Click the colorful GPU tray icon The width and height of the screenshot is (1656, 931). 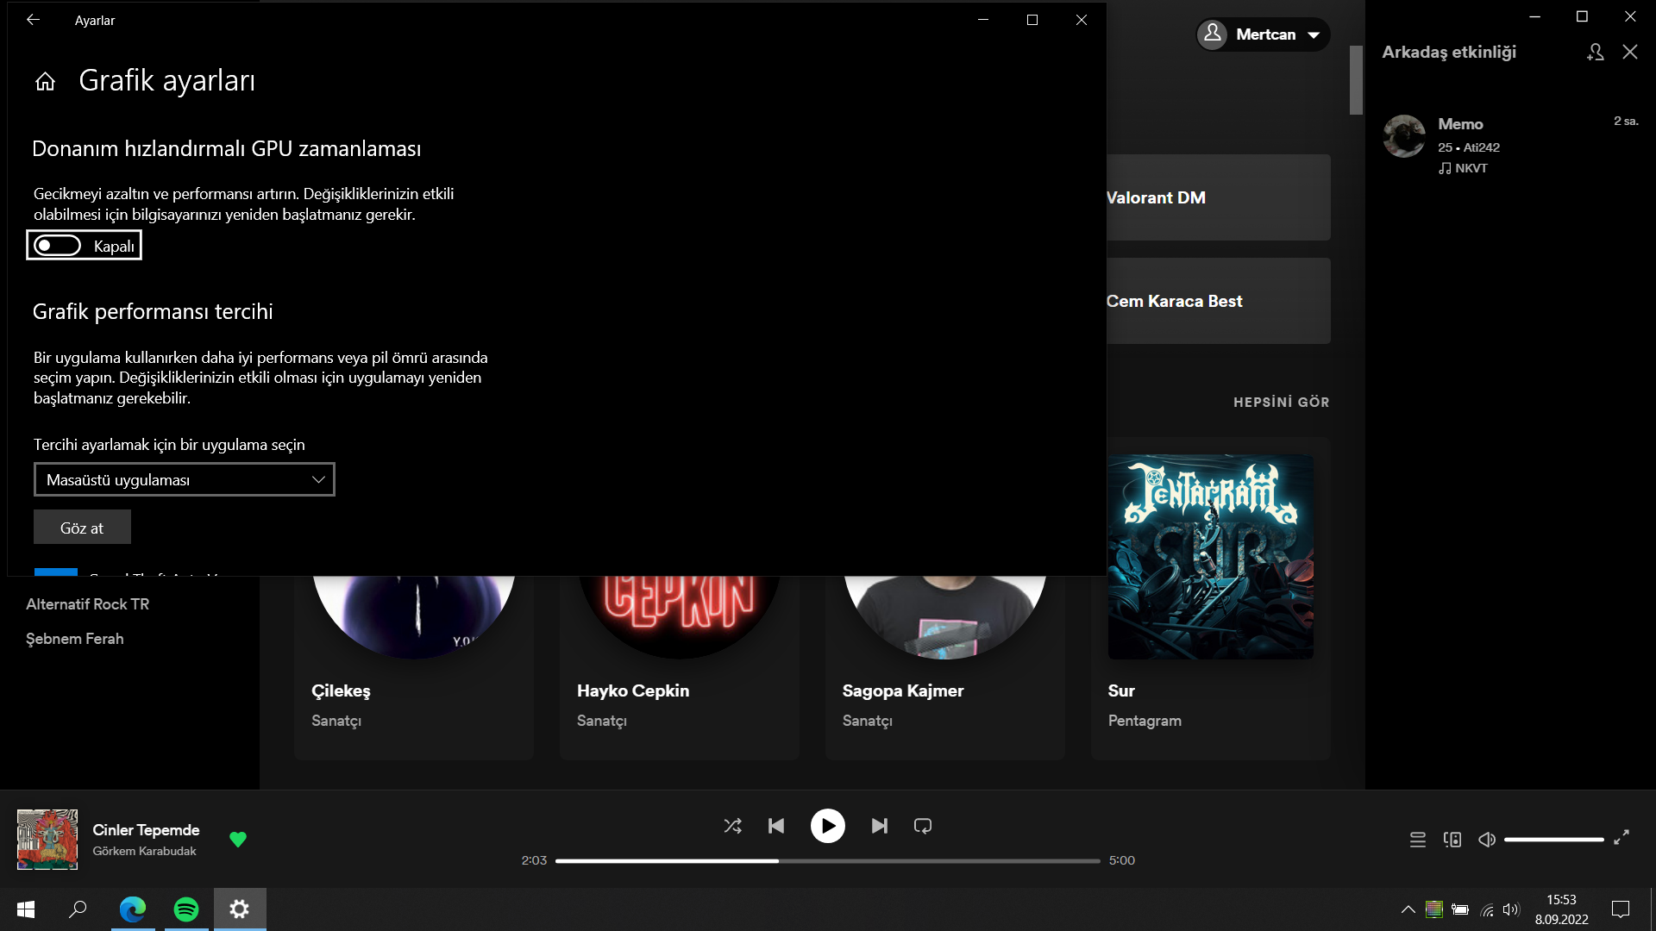click(1434, 909)
